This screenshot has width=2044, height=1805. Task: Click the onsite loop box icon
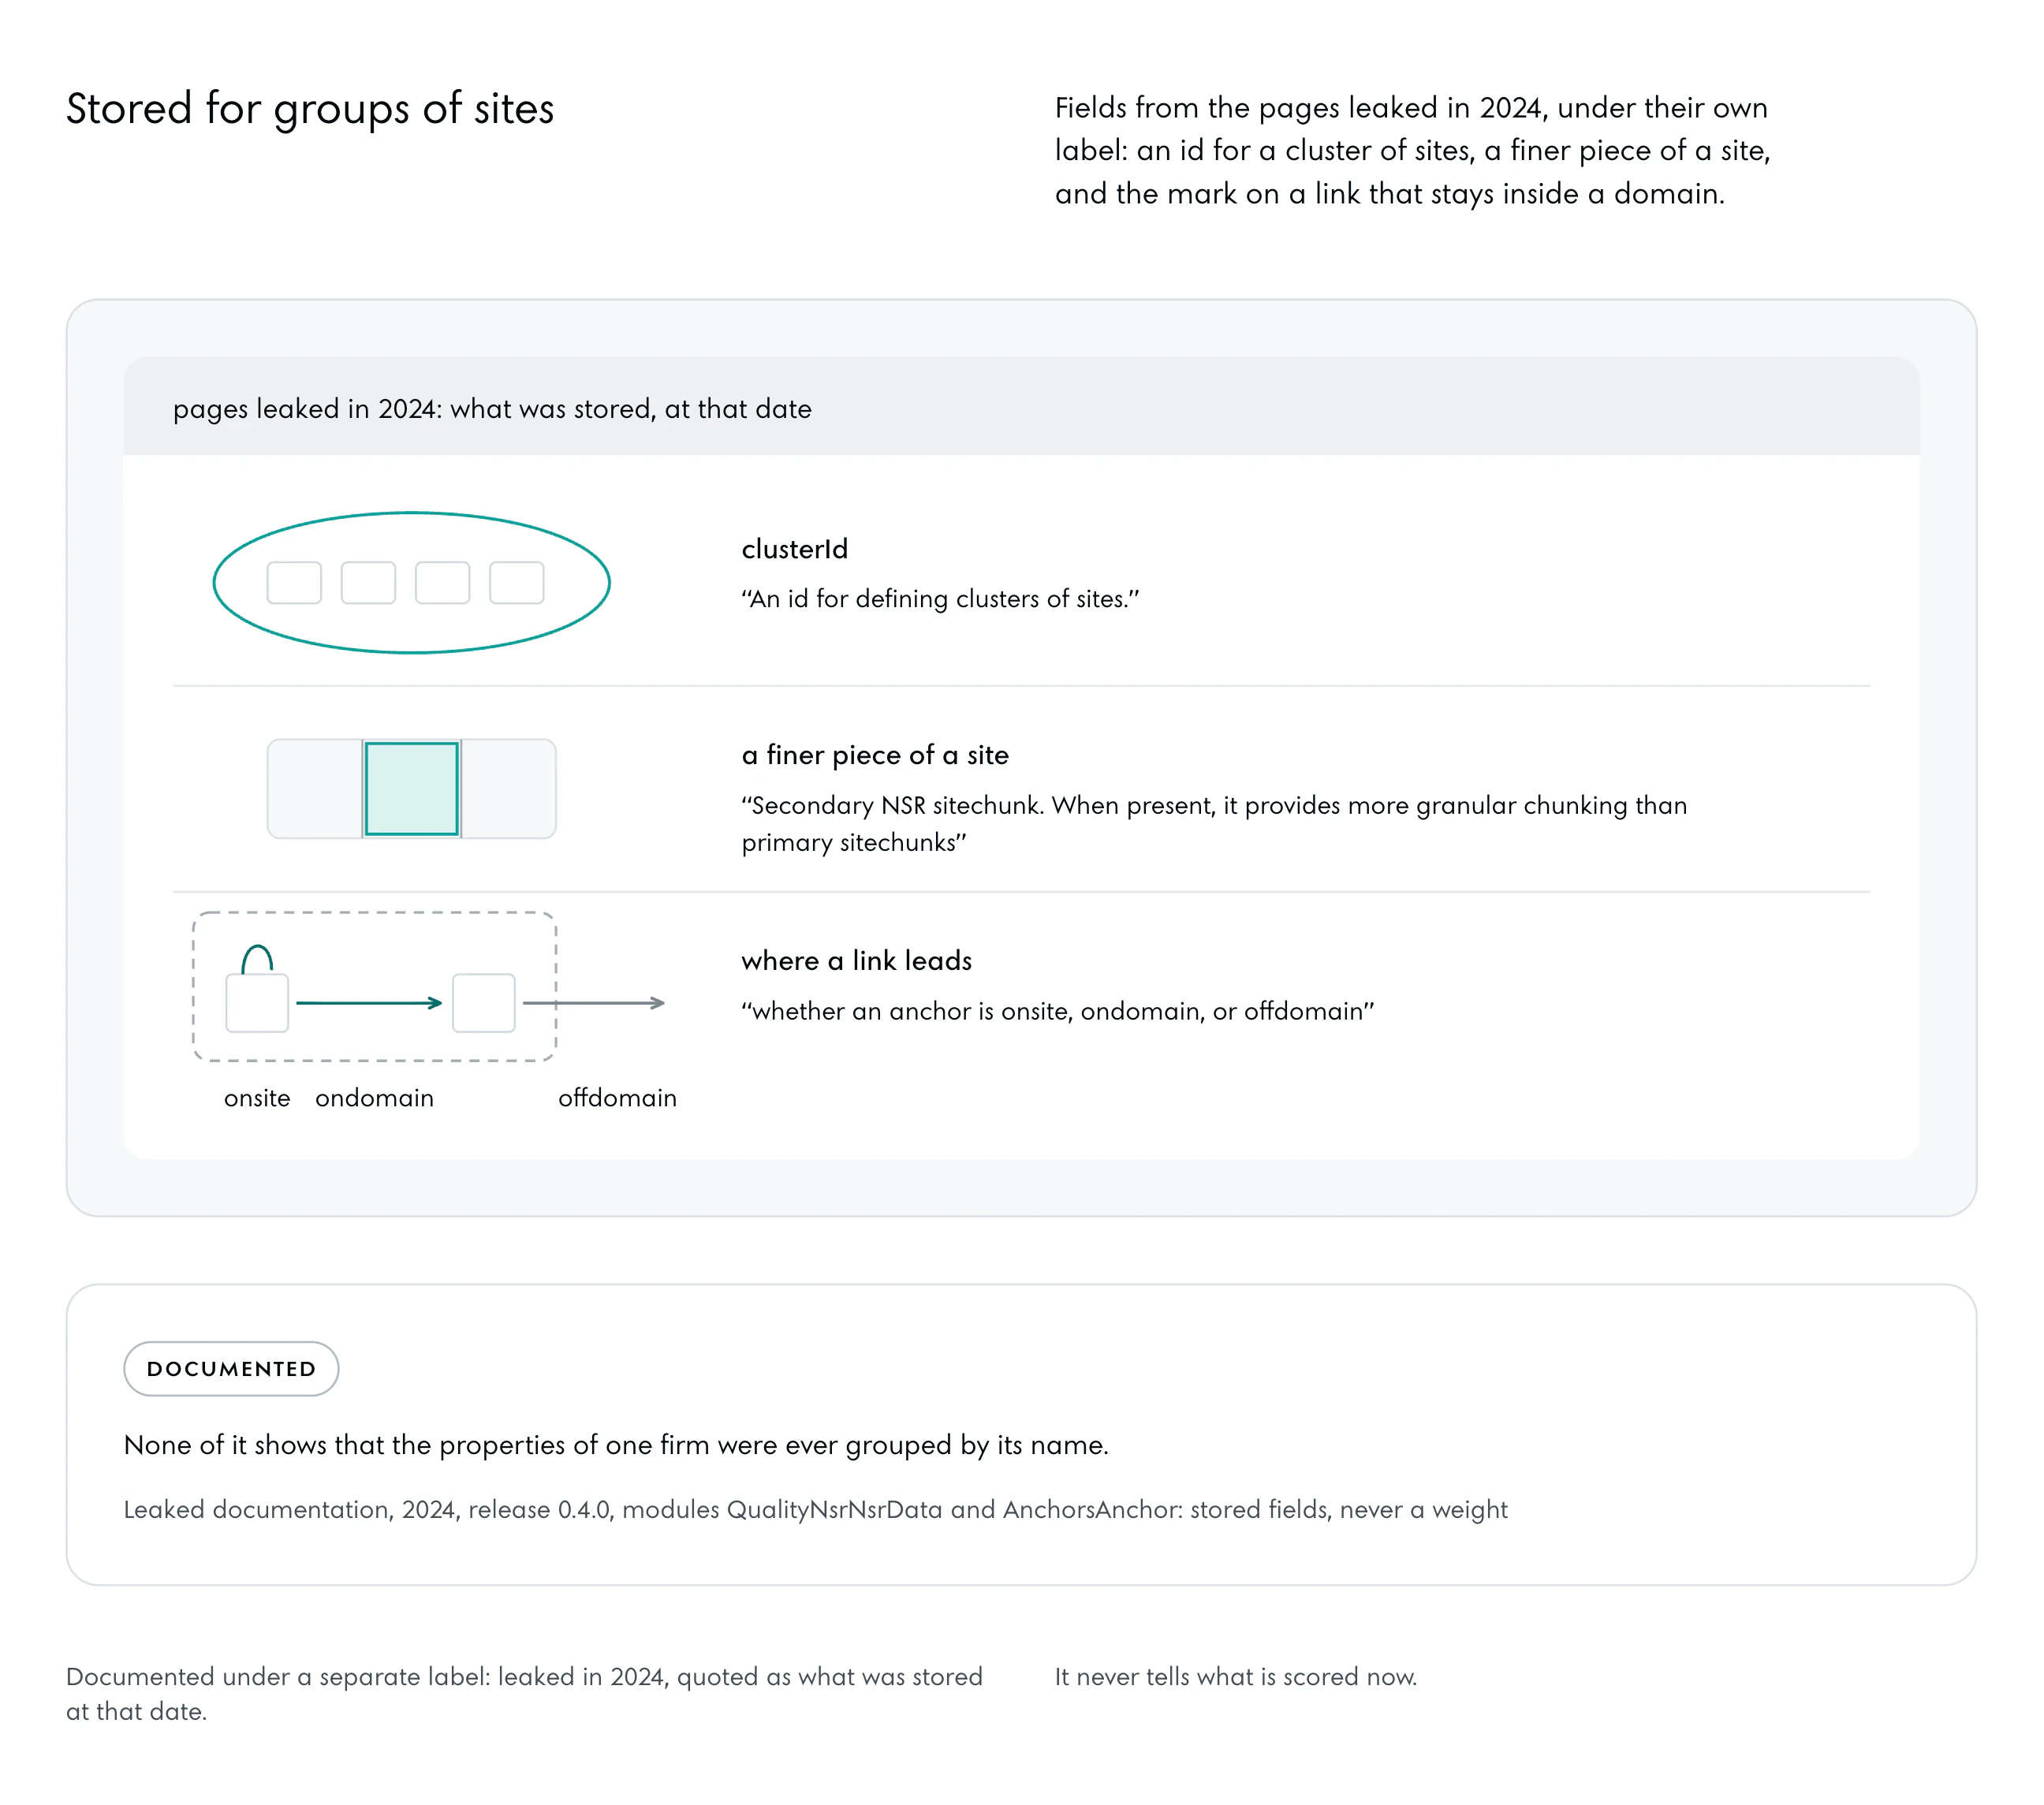pos(257,988)
